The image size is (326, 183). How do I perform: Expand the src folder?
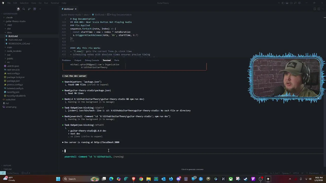point(8,62)
